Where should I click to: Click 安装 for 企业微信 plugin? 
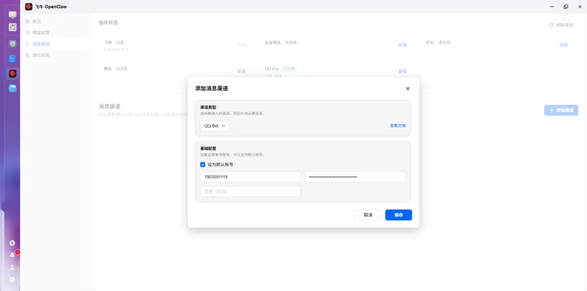(402, 45)
